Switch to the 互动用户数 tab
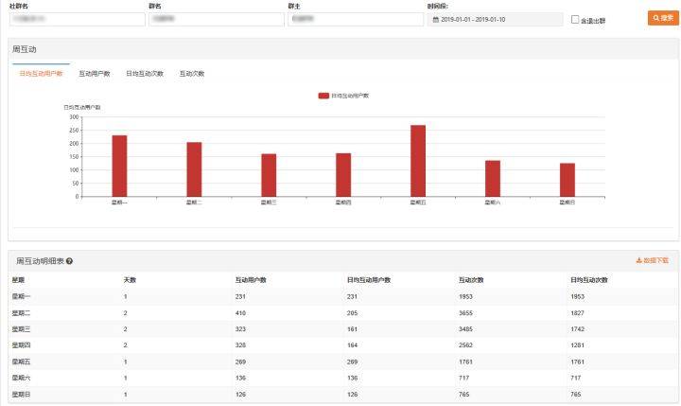Image resolution: width=681 pixels, height=406 pixels. click(x=95, y=73)
